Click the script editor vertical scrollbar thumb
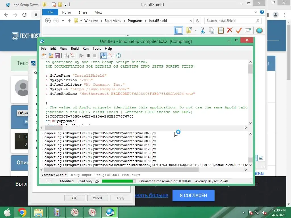The image size is (291, 218). [x=250, y=69]
